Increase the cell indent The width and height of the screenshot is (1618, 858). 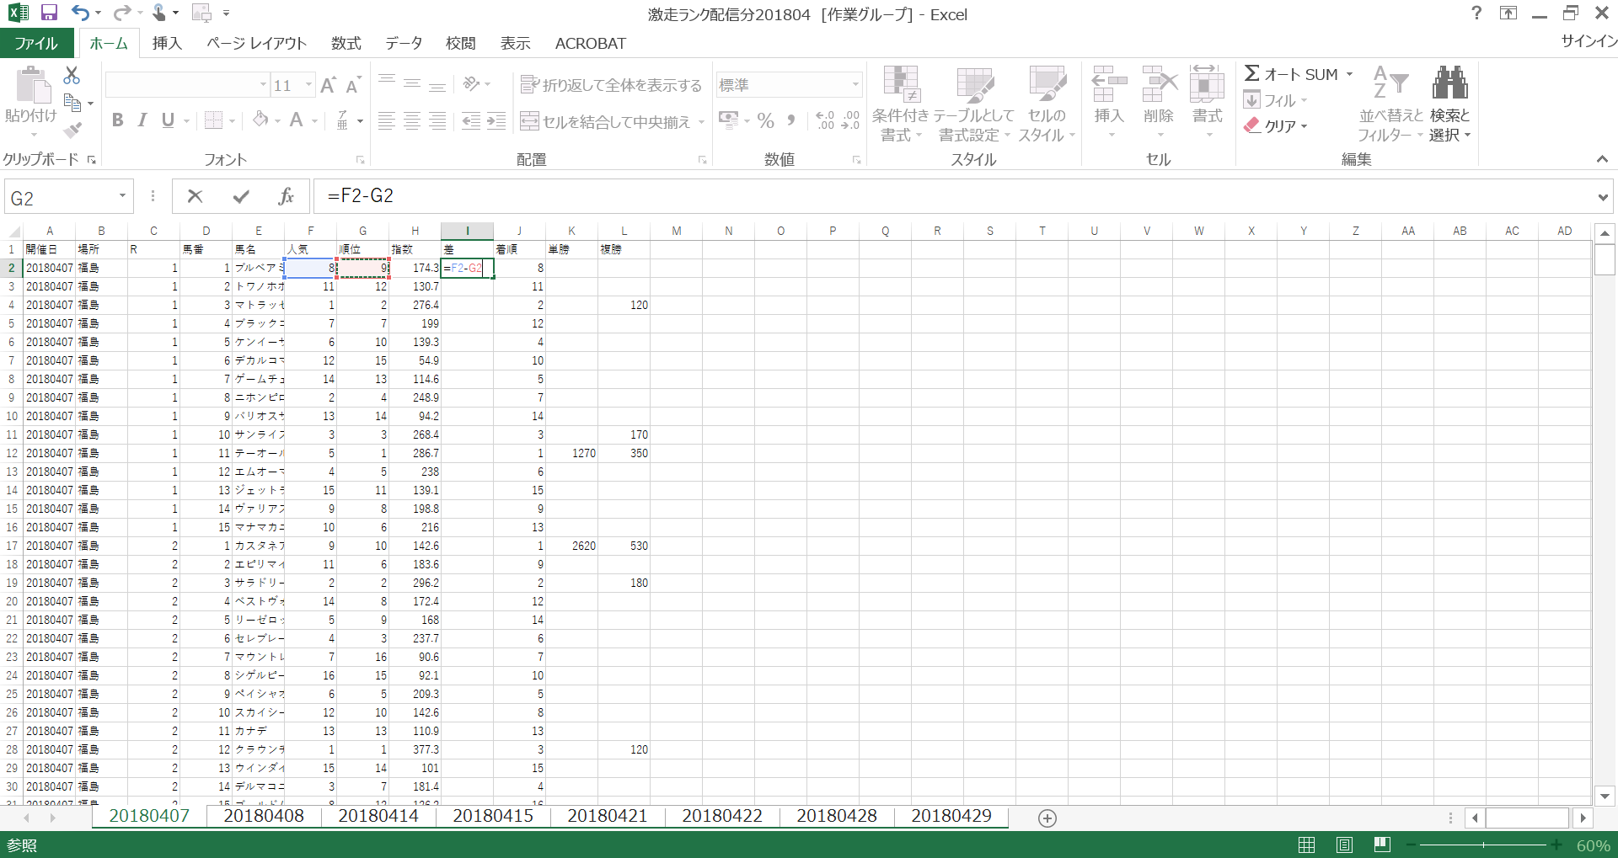(497, 121)
